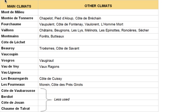The width and height of the screenshot is (174, 112).
Task: Select the Côte de Léchet cell
Action: [13, 42]
